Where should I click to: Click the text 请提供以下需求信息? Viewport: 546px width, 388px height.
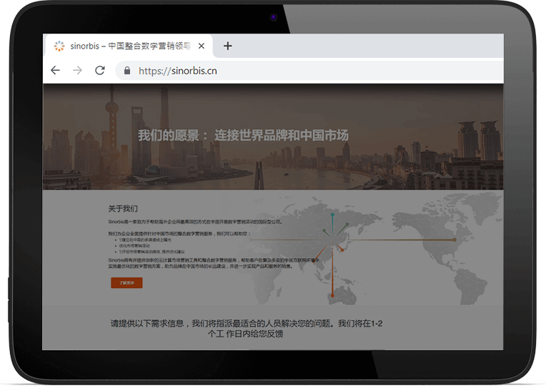[147, 324]
